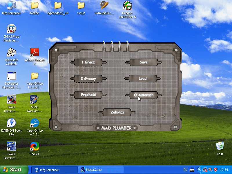The height and width of the screenshot is (174, 232).
Task: Select the ShareX desktop shortcut
Action: pos(35,149)
